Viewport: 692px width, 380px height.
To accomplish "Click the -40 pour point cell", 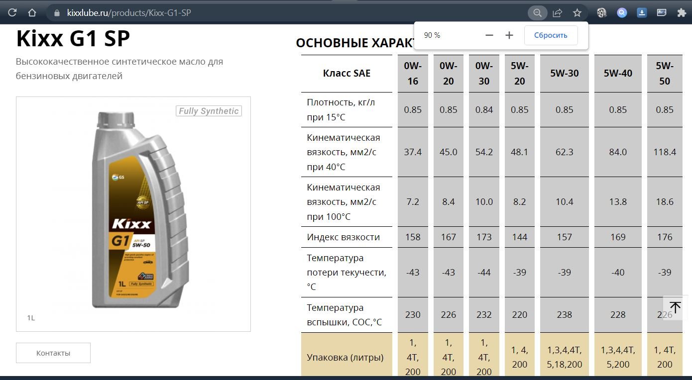I will click(x=618, y=272).
